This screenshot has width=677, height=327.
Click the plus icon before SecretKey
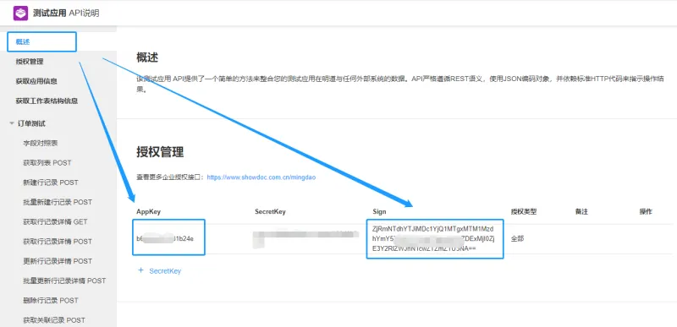(x=140, y=270)
